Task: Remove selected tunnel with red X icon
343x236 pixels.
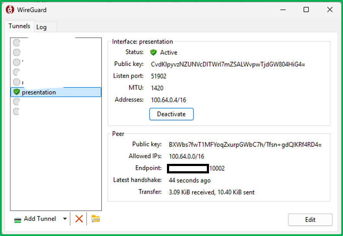Action: pos(79,219)
